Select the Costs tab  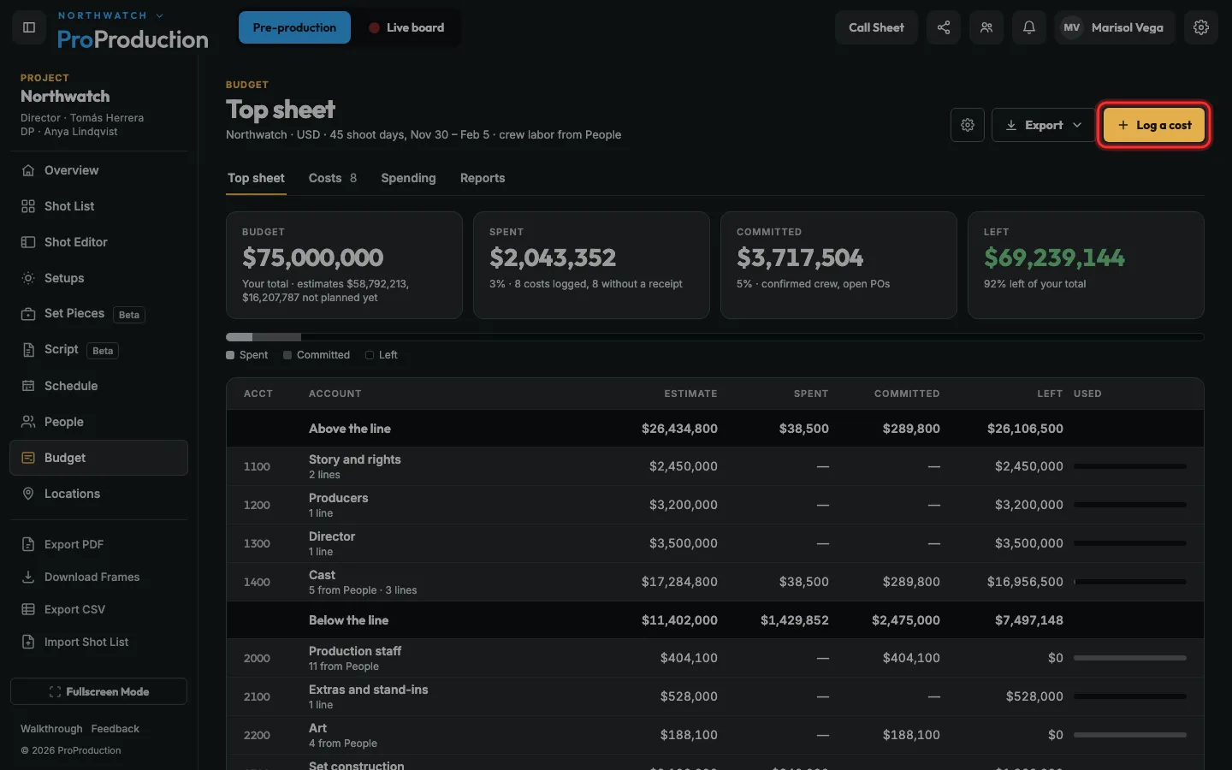pyautogui.click(x=333, y=178)
